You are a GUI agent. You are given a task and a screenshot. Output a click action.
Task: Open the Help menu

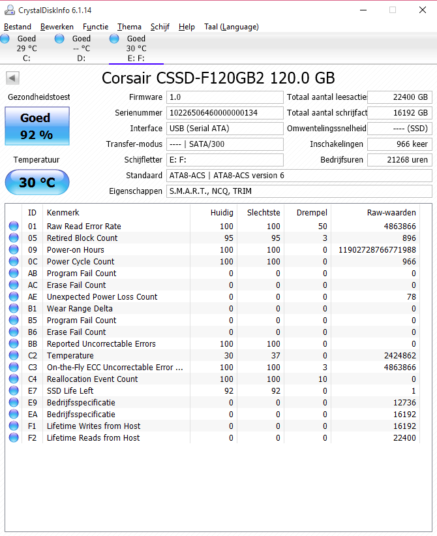tap(187, 27)
